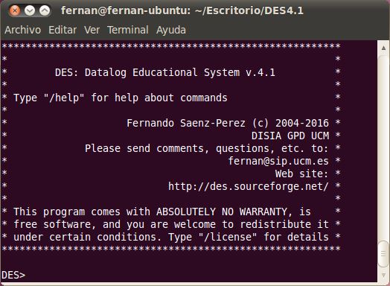Click the Fernando Saenz-Perez copyright line
This screenshot has height=286, width=390.
(x=228, y=123)
